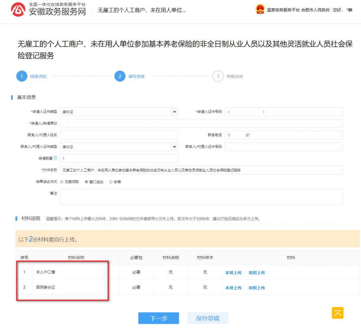Click 下一步 button
Viewport: 361px width, 331px height.
(158, 318)
